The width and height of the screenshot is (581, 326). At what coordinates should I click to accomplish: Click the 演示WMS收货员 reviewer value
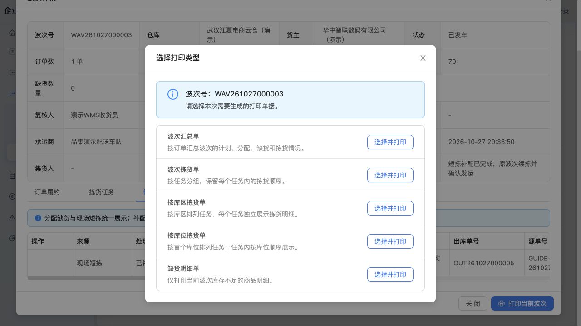94,115
